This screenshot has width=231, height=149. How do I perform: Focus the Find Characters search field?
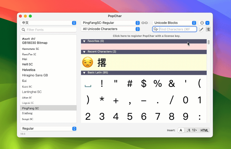[x=175, y=29]
